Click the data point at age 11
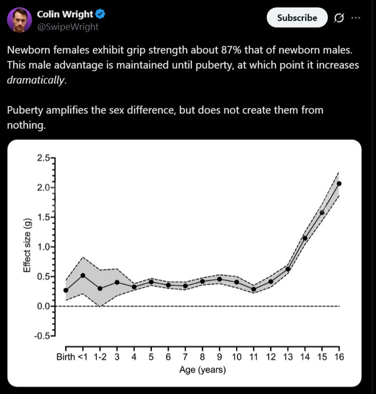This screenshot has height=394, width=376. [254, 289]
